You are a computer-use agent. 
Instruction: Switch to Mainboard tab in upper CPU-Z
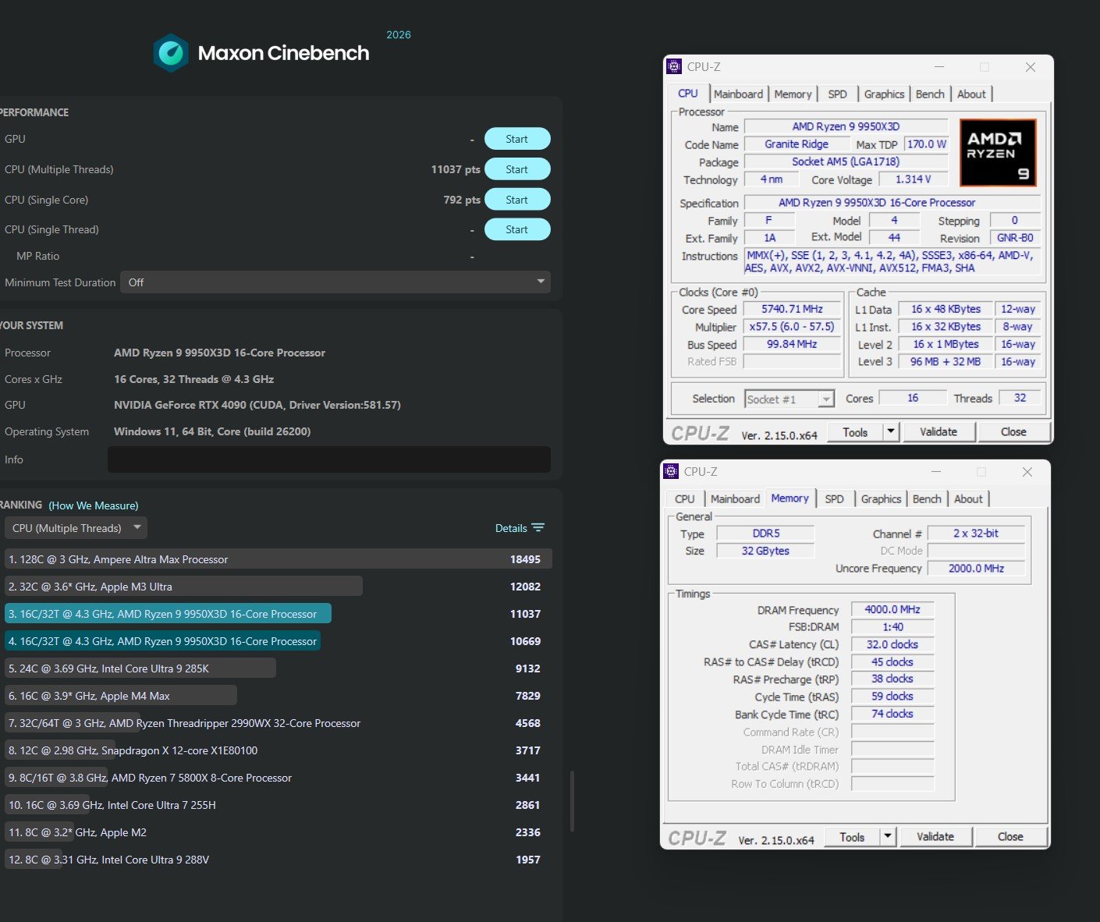[x=739, y=94]
